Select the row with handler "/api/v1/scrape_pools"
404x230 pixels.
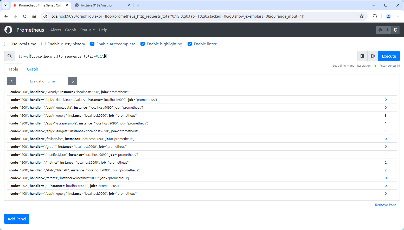[202, 123]
